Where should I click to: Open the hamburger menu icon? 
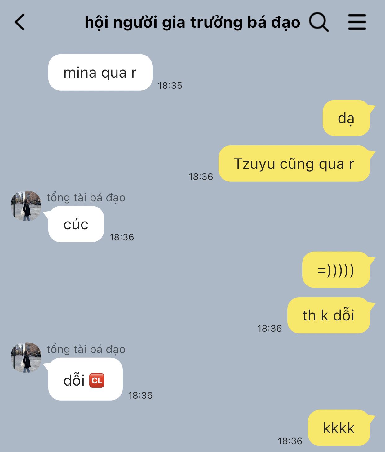357,22
